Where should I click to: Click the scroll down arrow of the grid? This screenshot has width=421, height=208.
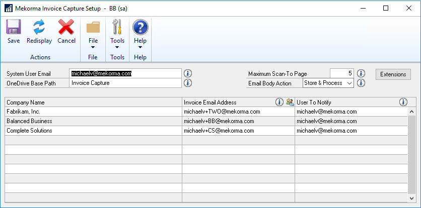(x=411, y=198)
